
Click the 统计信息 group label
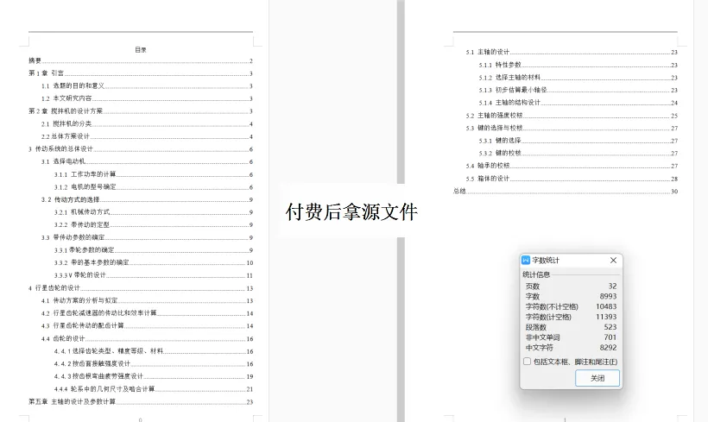point(536,274)
